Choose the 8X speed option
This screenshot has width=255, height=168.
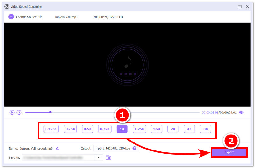(206, 129)
